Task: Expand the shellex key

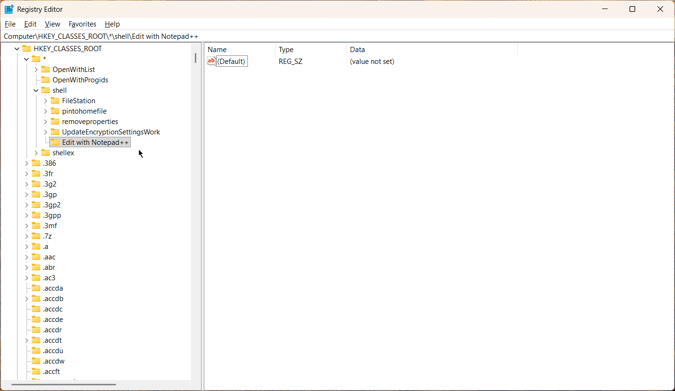Action: click(36, 153)
